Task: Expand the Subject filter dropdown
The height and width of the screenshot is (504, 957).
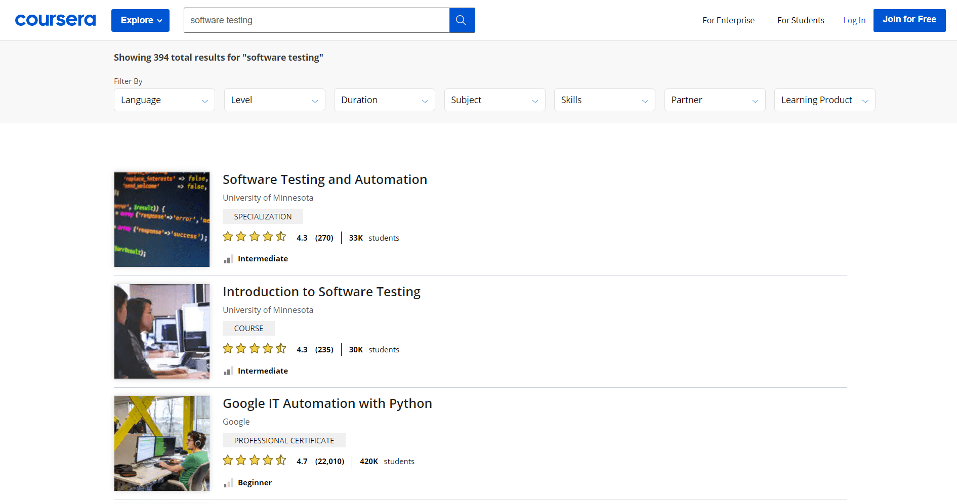Action: [x=494, y=100]
